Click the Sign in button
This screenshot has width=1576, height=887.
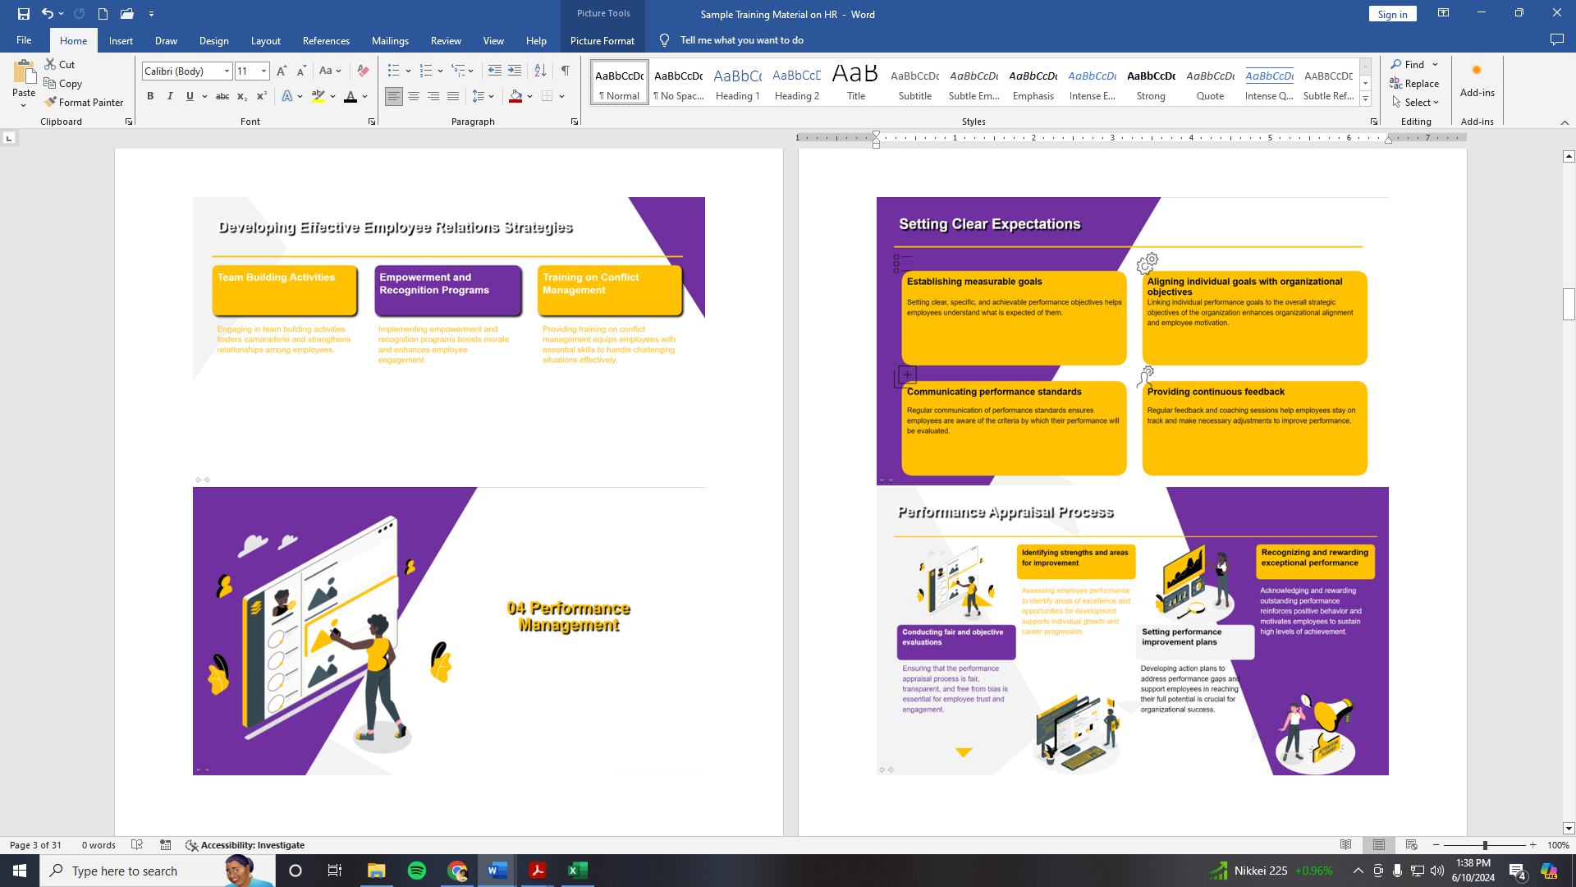tap(1392, 14)
